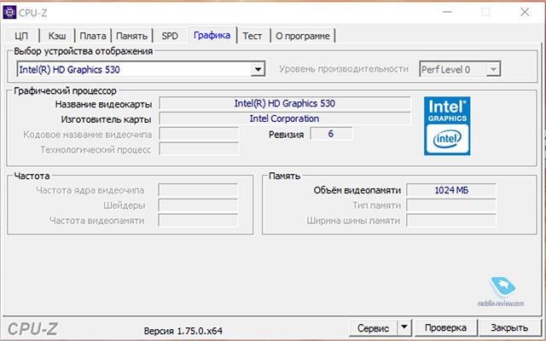This screenshot has width=546, height=341.
Task: Click the Объём видеопамяти label
Action: [357, 190]
